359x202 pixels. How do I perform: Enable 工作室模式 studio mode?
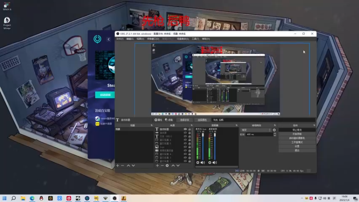[297, 142]
